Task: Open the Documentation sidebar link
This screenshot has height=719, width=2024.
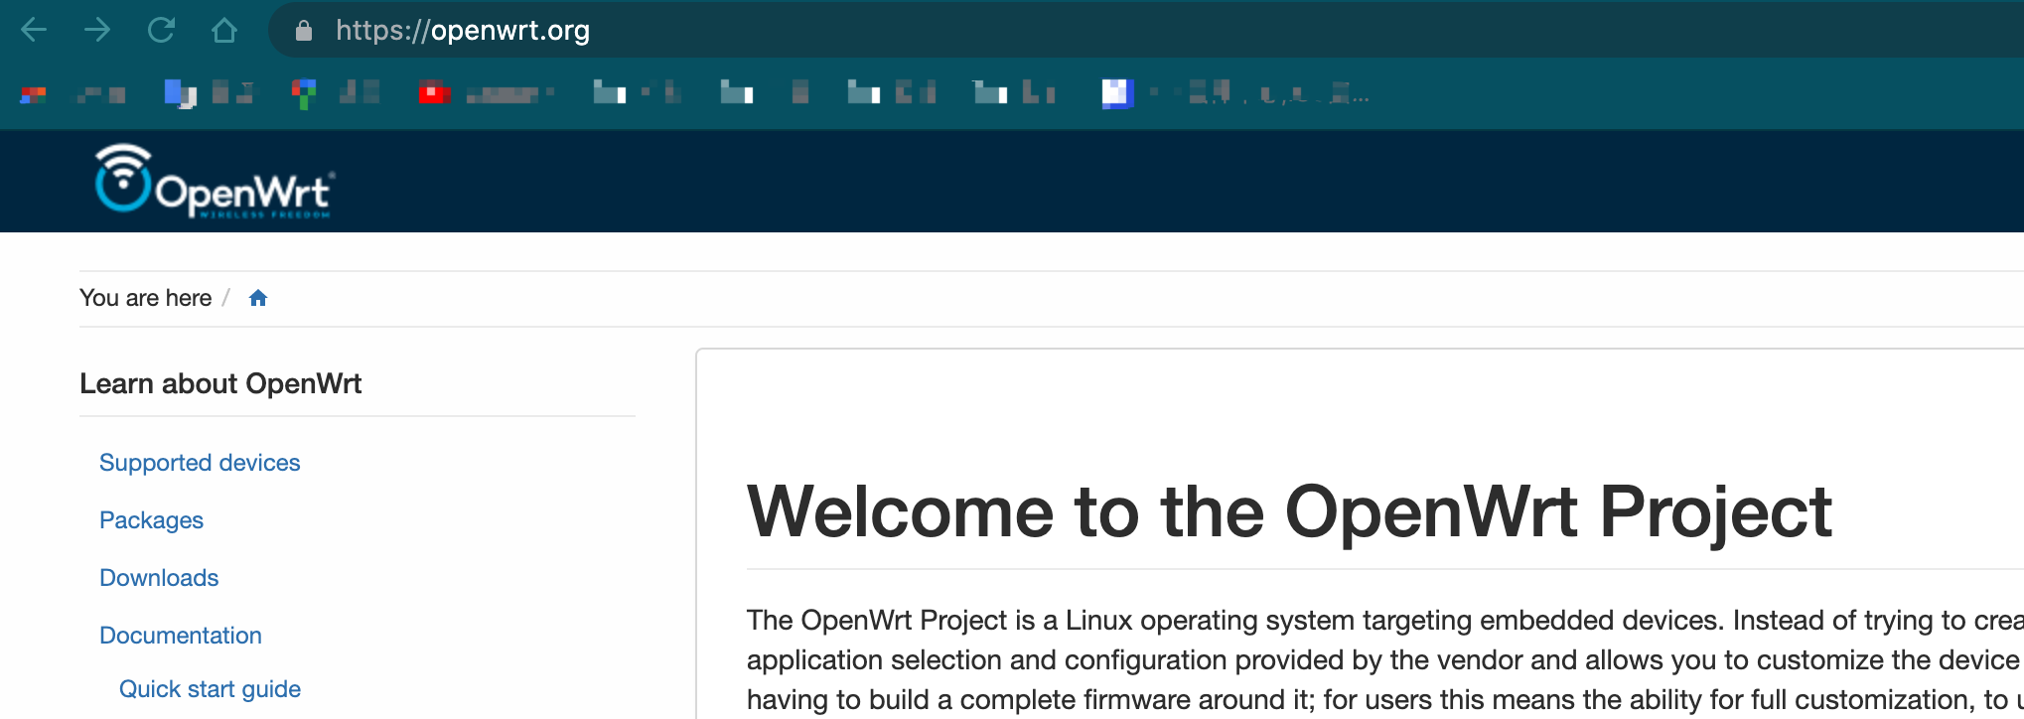Action: tap(181, 636)
